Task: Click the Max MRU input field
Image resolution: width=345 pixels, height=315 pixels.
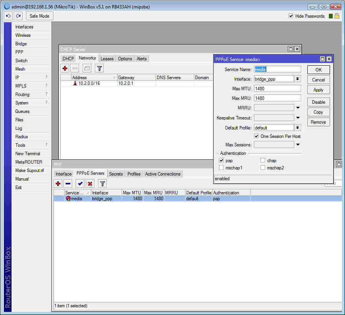Action: coord(277,98)
